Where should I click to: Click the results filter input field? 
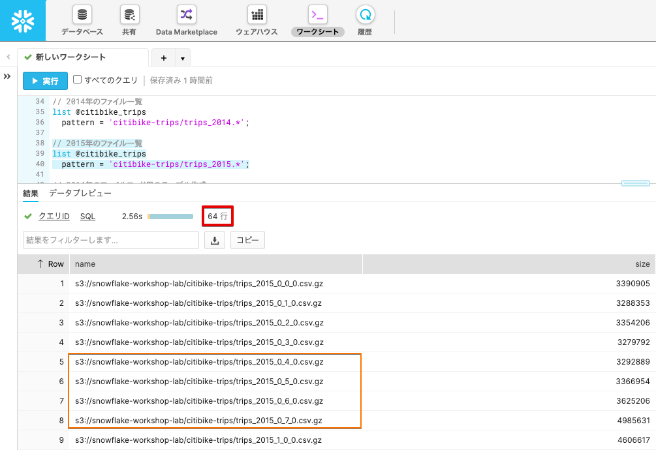110,240
